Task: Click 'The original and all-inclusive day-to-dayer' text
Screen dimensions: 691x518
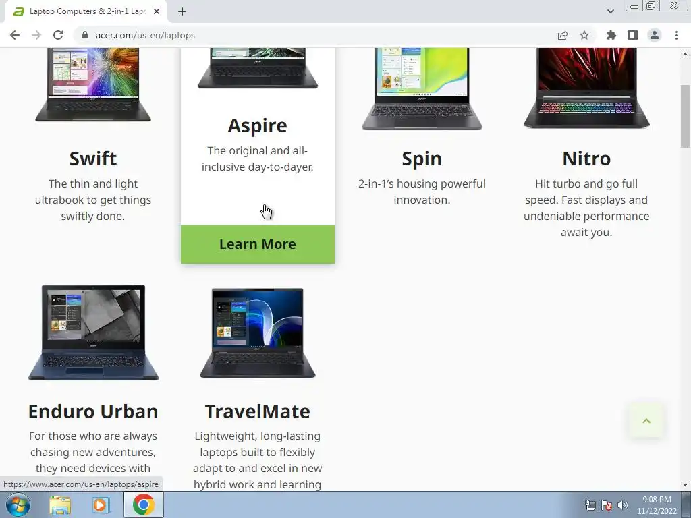Action: [x=257, y=159]
